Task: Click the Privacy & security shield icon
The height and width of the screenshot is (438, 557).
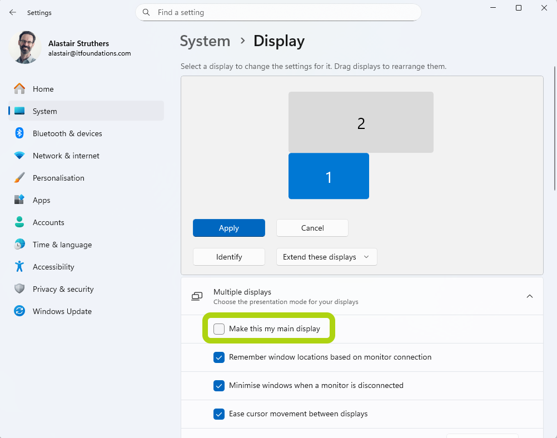Action: (19, 289)
